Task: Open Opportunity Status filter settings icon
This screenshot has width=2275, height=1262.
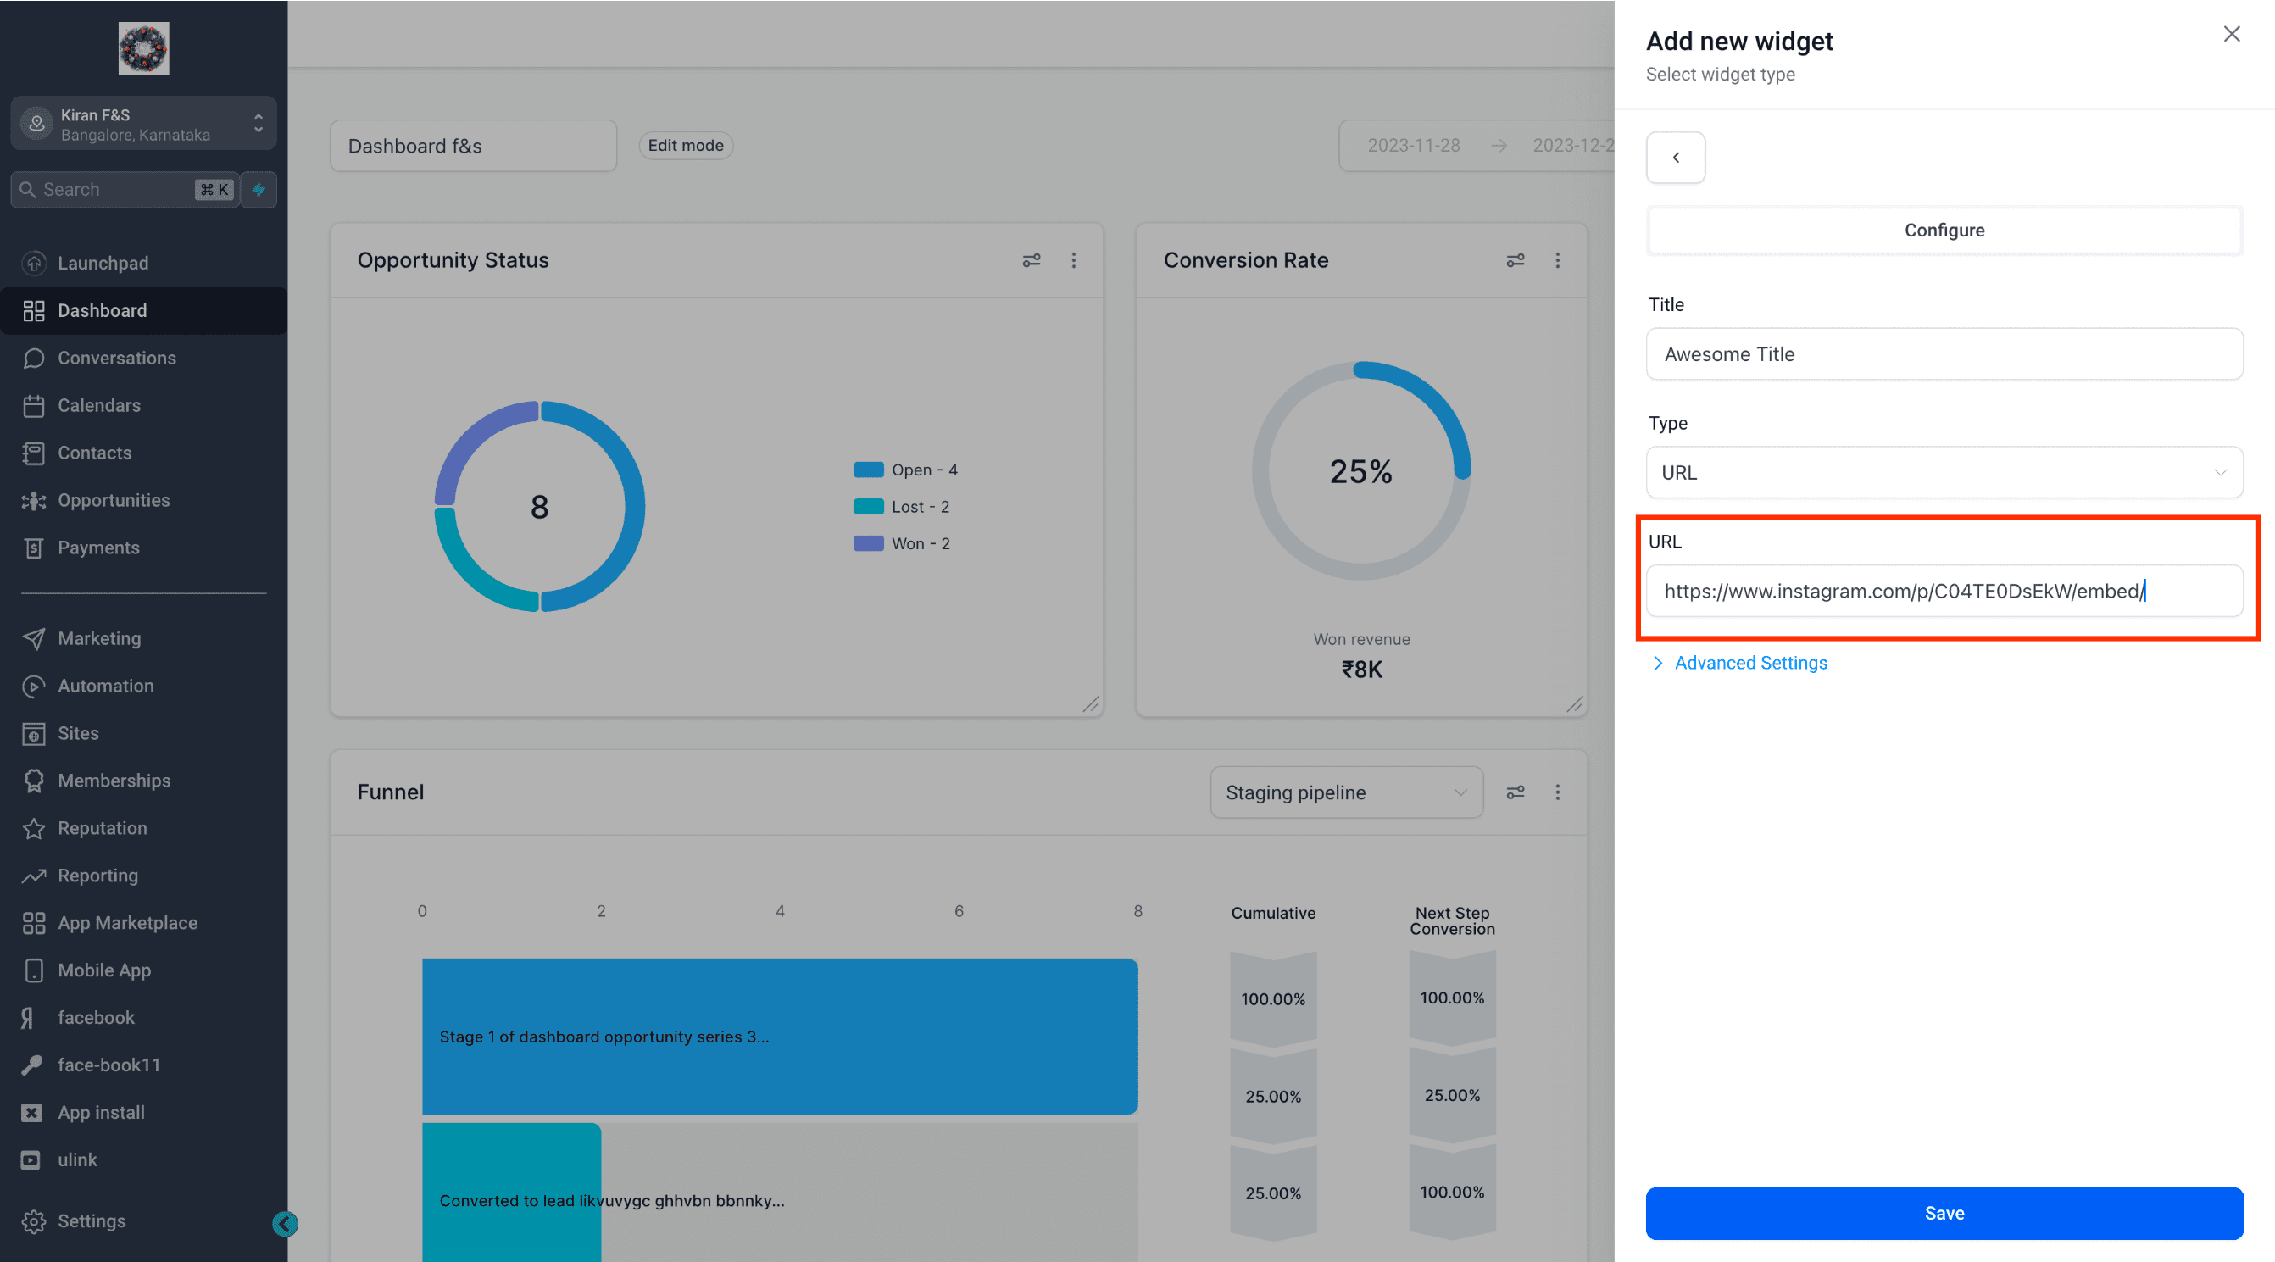Action: [x=1032, y=260]
